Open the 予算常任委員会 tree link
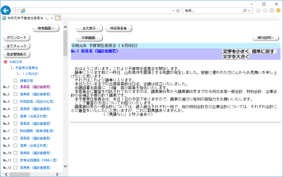The image size is (283, 177). pos(26,68)
